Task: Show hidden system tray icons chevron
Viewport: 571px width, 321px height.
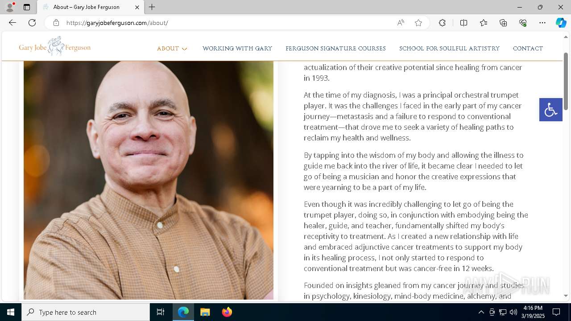Action: coord(481,312)
